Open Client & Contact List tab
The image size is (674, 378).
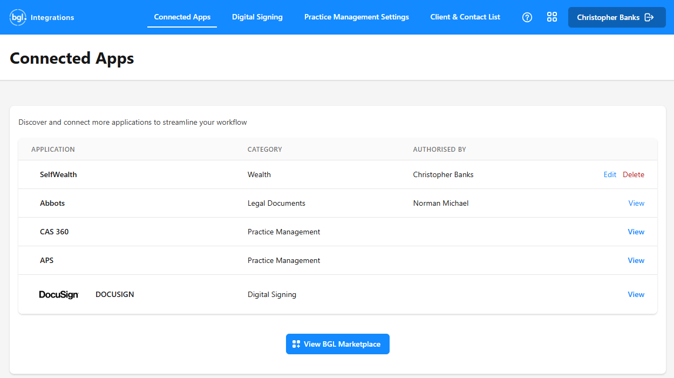(465, 17)
